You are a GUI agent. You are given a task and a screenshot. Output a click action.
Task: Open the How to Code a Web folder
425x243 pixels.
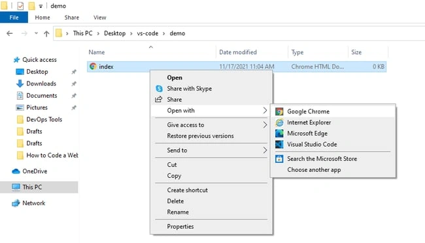click(52, 155)
